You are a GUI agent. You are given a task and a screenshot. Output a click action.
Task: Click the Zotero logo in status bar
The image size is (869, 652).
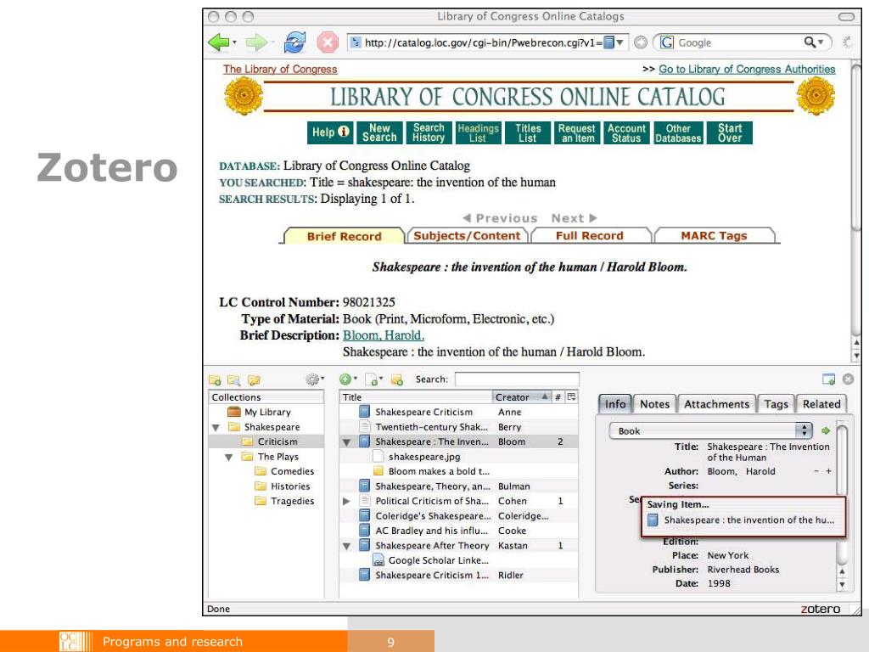click(821, 609)
